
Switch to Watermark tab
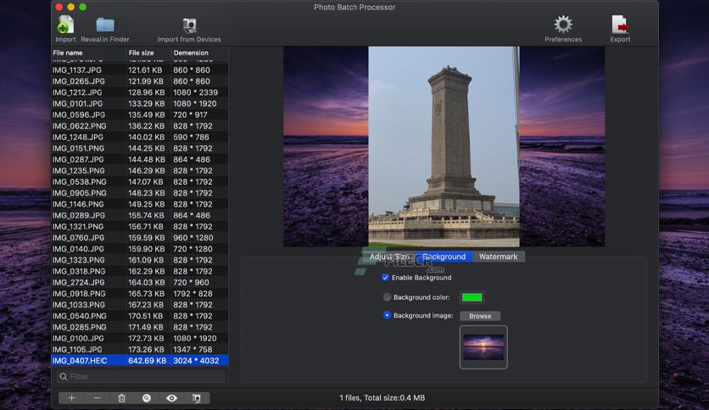click(499, 257)
